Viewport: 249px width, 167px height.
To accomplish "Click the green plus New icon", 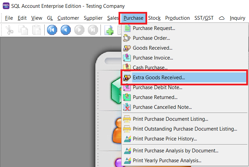I will pos(110,30).
